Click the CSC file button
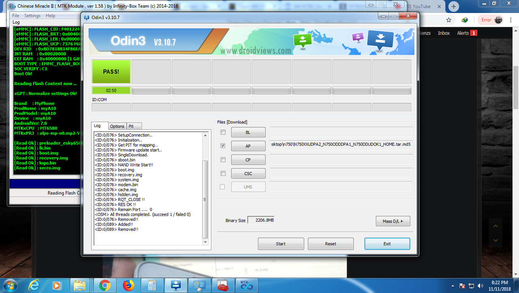The image size is (519, 293). 248,173
